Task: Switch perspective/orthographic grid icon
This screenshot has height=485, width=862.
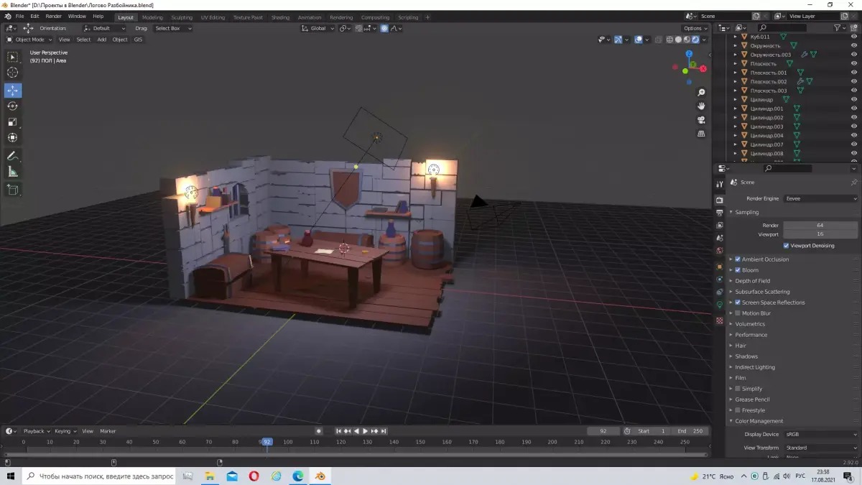Action: pos(701,133)
